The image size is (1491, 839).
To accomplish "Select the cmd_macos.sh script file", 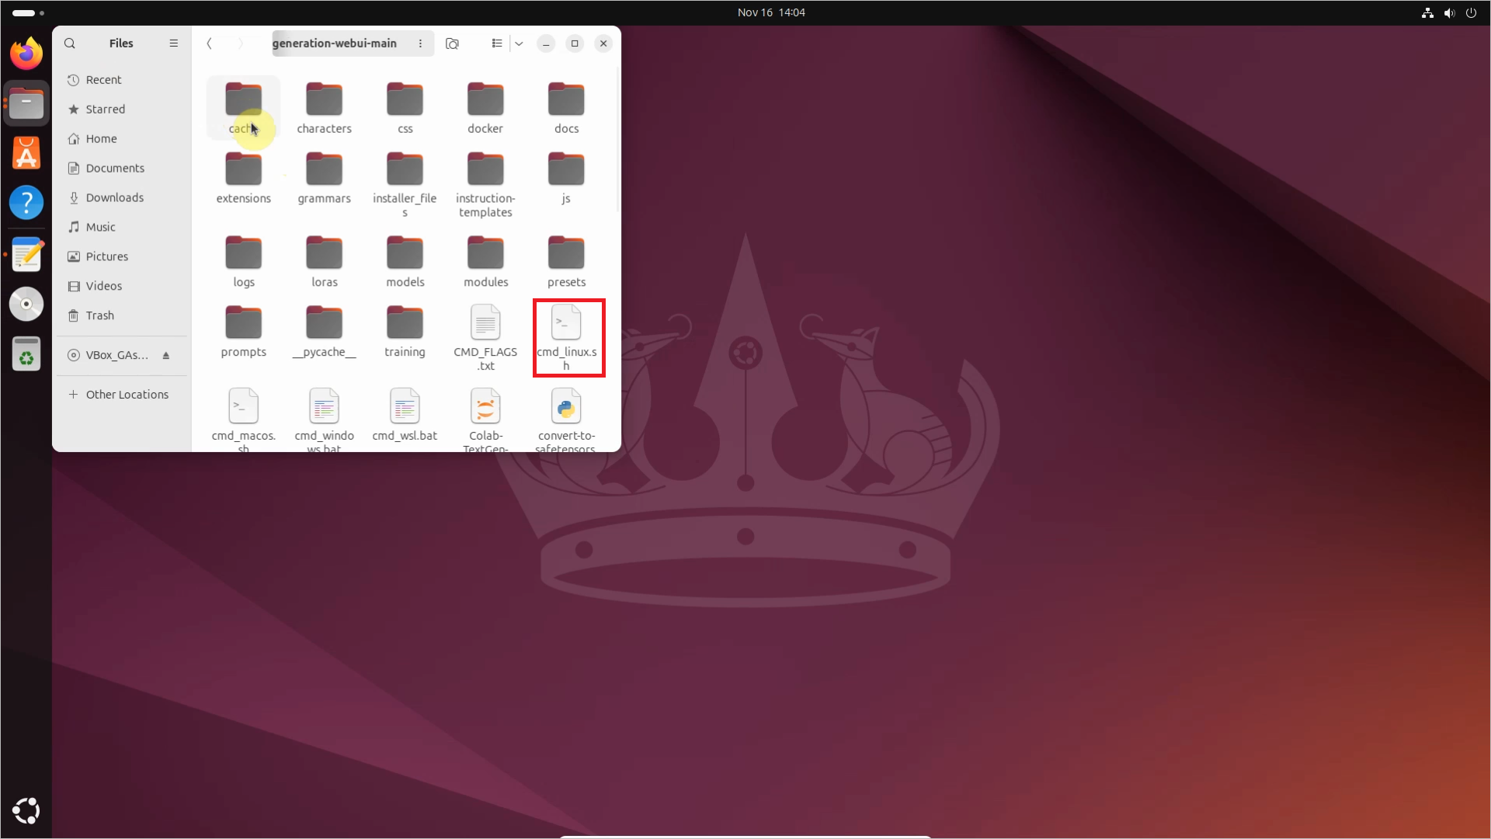I will [x=244, y=419].
